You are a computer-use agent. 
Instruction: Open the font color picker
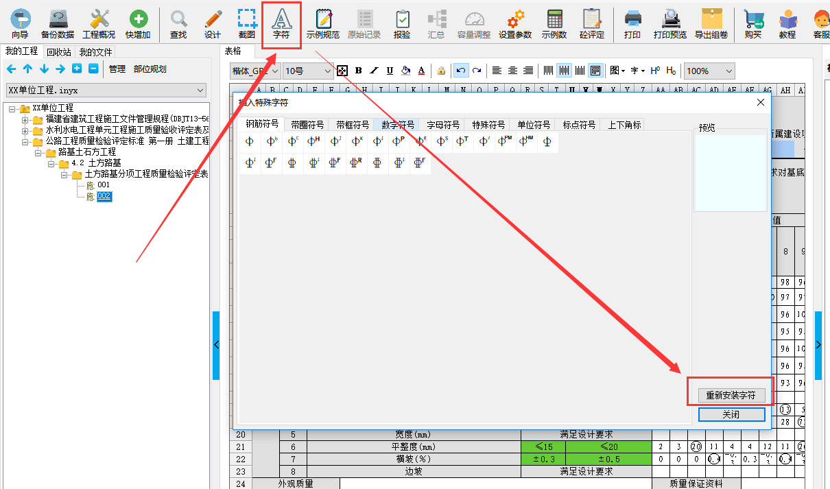click(x=421, y=71)
